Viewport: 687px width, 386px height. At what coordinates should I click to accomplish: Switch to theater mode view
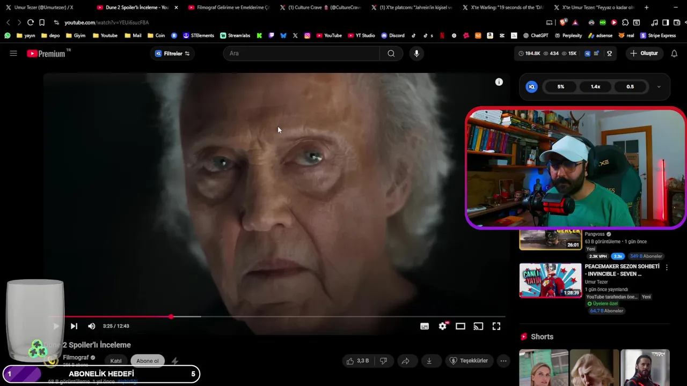coord(461,326)
